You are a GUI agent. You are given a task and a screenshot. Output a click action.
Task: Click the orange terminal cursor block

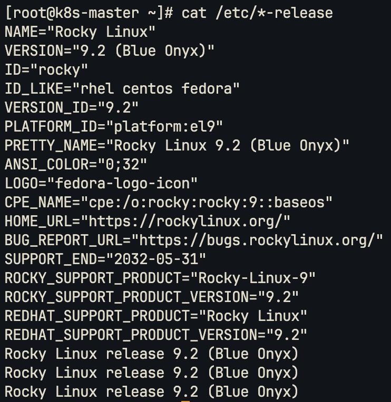tap(185, 401)
